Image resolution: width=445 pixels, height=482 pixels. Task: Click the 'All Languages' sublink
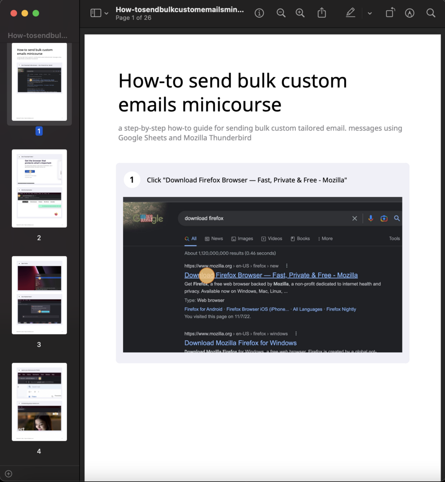coord(307,309)
